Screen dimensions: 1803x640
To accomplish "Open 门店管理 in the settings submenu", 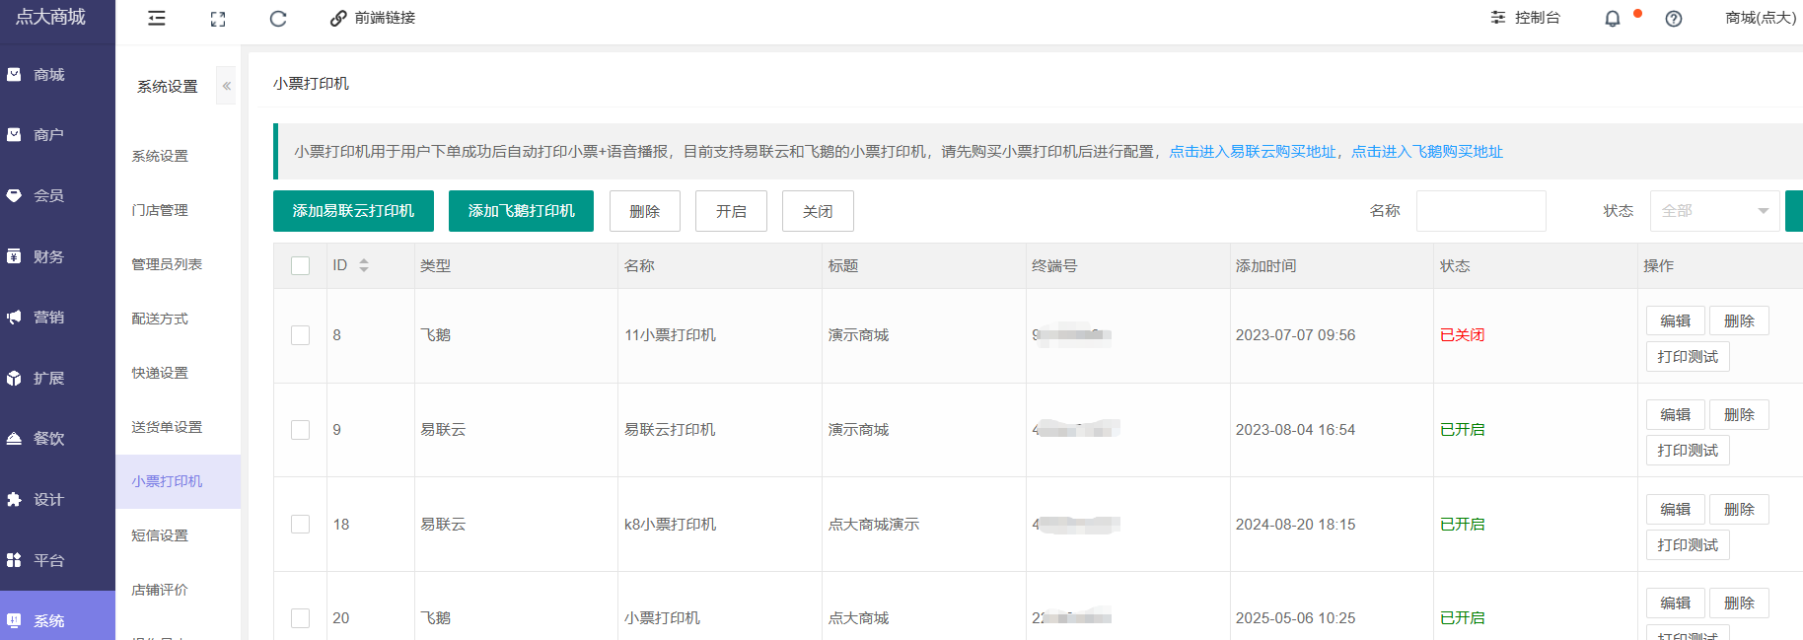I will pyautogui.click(x=160, y=210).
